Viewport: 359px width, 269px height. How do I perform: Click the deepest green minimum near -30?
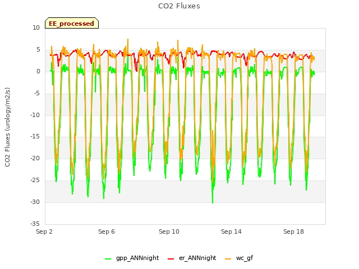click(213, 202)
